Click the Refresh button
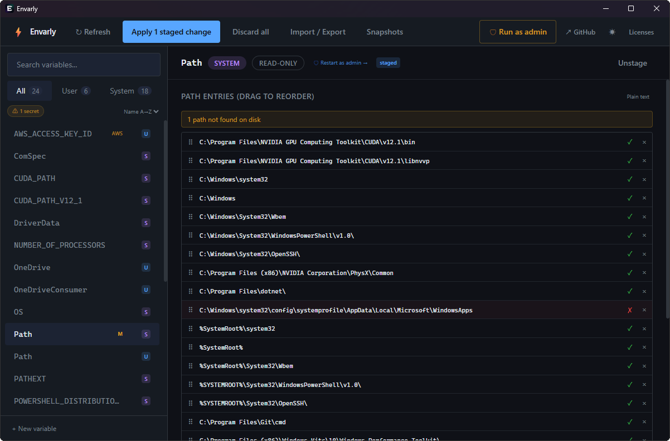Viewport: 670px width, 441px height. click(x=93, y=32)
